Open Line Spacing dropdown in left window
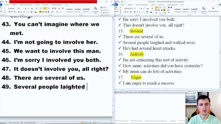The height and width of the screenshot is (124, 221). tap(53, 12)
